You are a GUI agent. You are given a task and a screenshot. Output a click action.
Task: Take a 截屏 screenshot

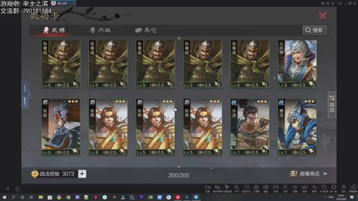pyautogui.click(x=314, y=188)
